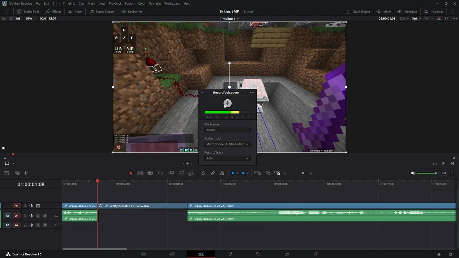Viewport: 459px width, 258px height.
Task: Open Timeline View Options icon
Action: pos(7,173)
